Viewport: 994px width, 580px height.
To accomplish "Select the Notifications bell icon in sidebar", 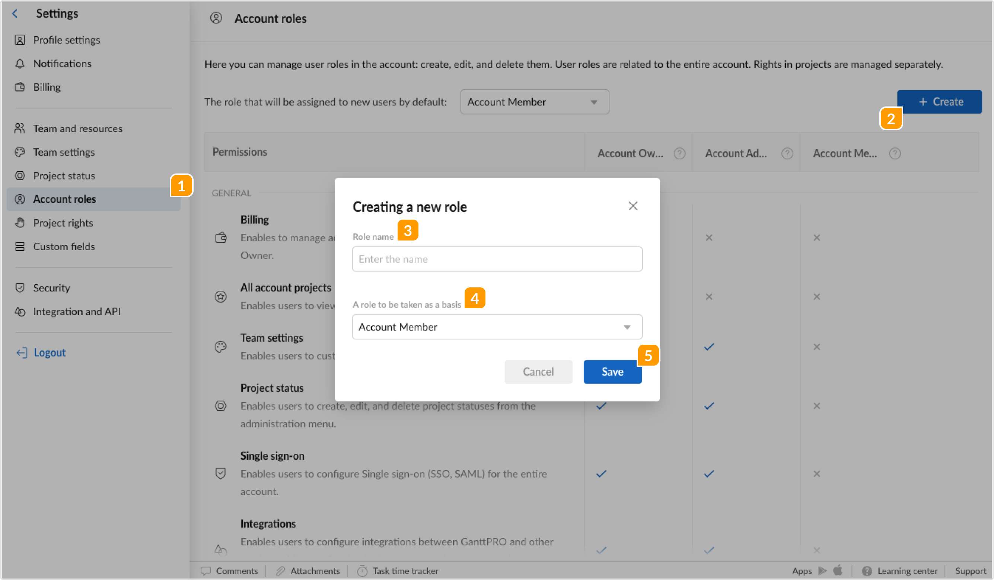I will (20, 64).
